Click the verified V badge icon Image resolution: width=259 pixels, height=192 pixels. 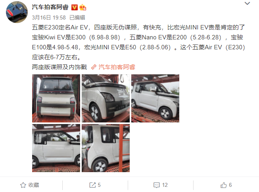point(75,8)
